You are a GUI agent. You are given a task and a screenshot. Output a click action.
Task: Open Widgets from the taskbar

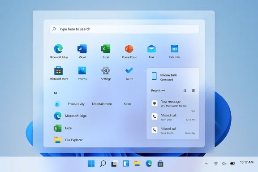click(126, 163)
